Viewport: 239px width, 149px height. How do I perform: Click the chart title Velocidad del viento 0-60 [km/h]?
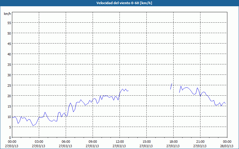click(124, 3)
